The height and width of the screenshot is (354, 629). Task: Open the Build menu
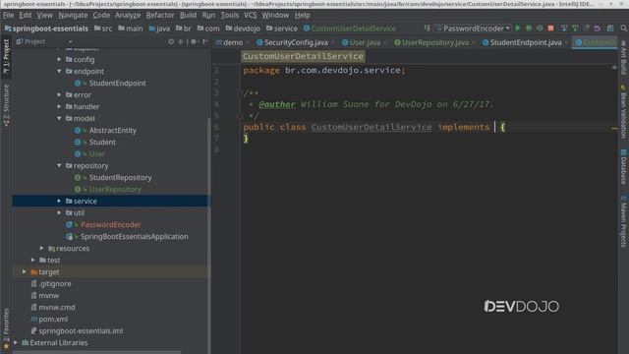coord(188,16)
